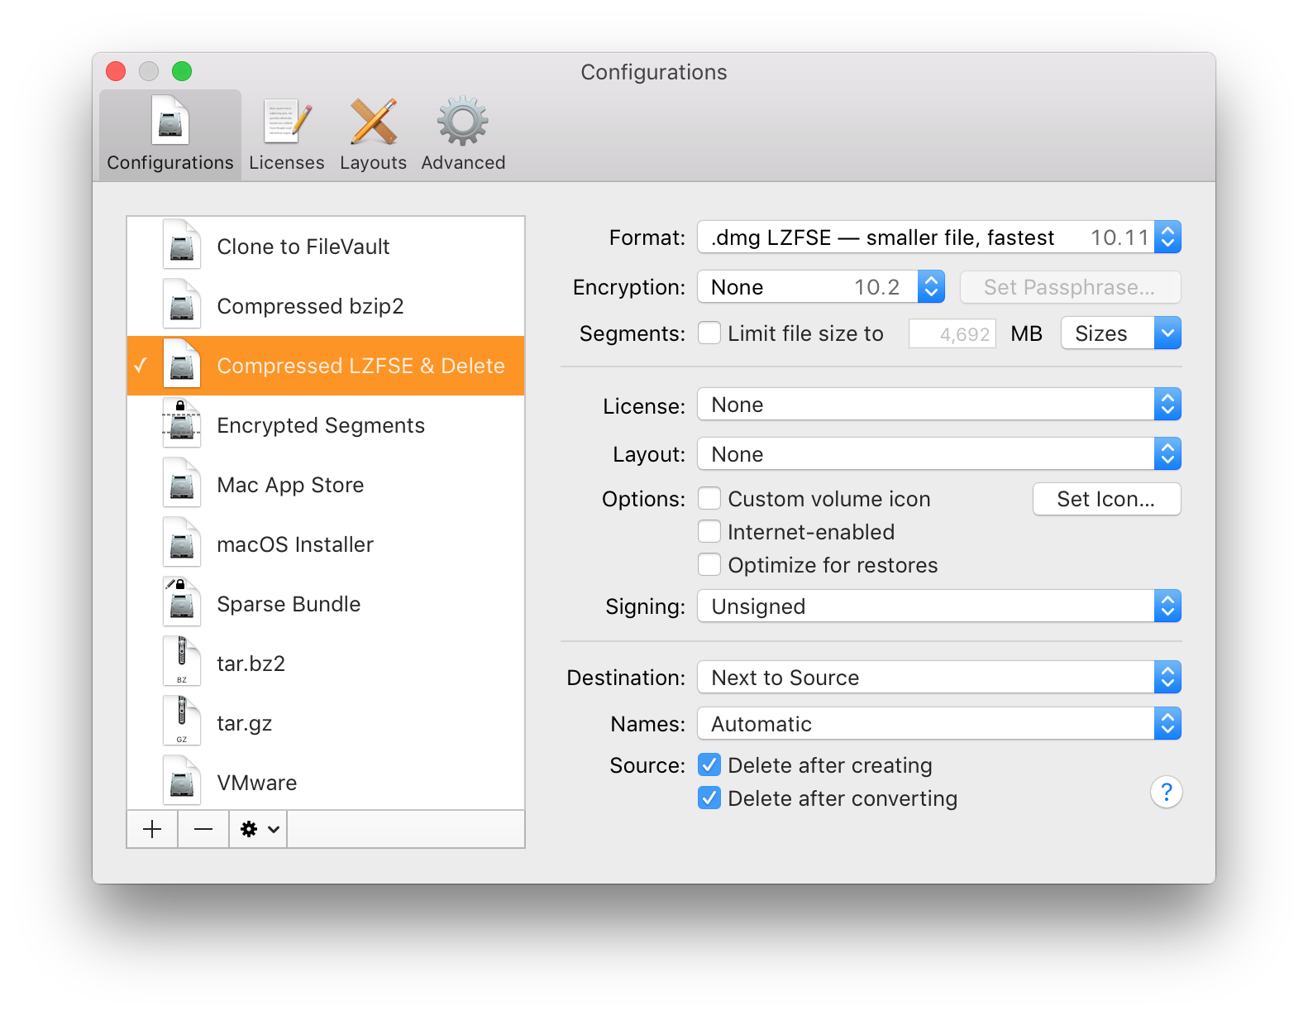Enable Limit file size to checkbox

(709, 333)
